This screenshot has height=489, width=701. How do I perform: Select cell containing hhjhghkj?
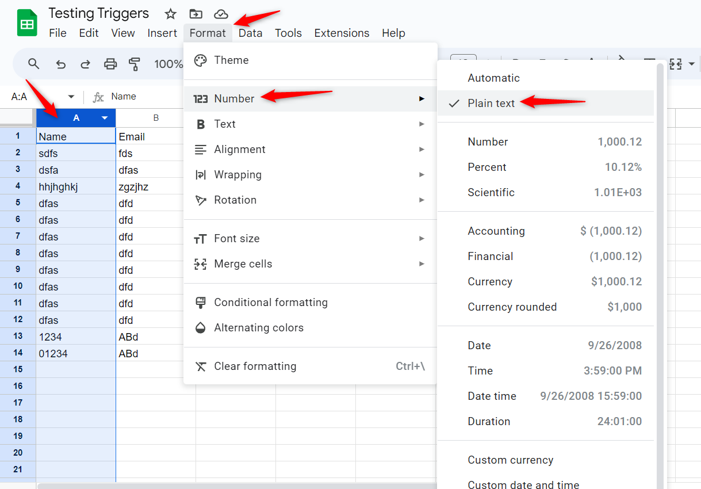coord(76,186)
